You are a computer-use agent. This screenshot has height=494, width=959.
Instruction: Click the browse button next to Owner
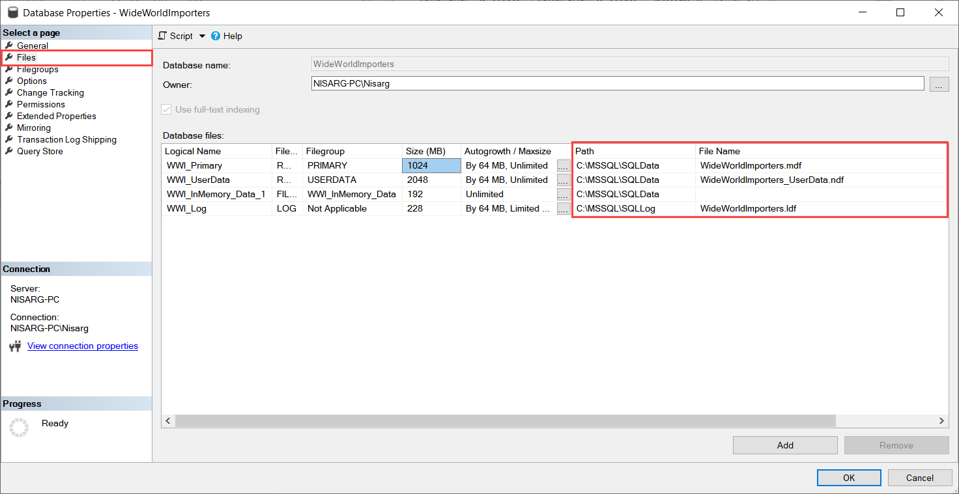click(939, 84)
